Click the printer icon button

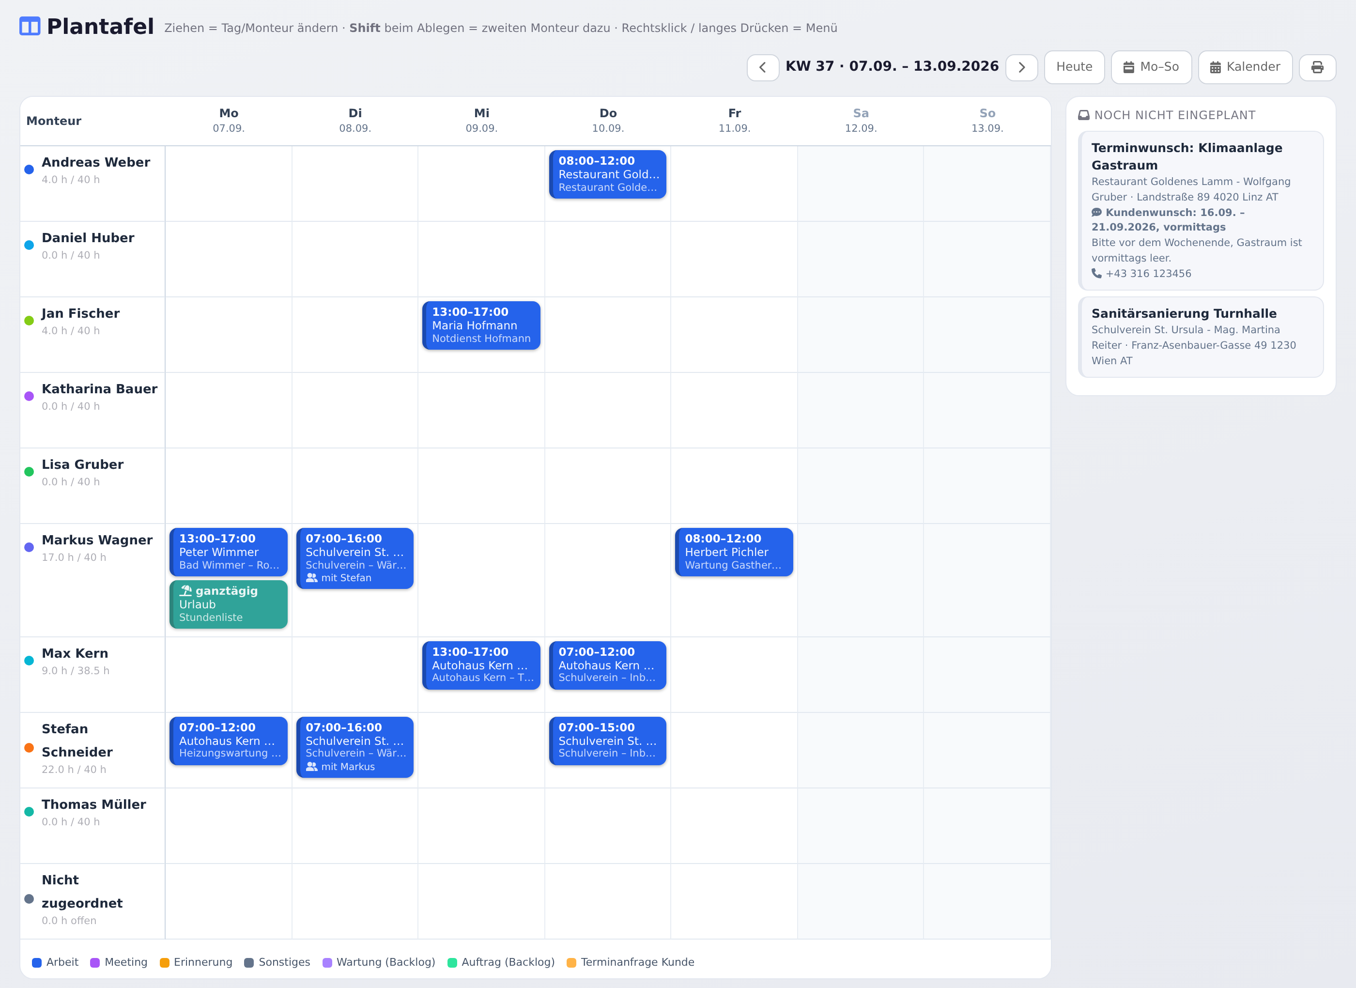coord(1317,67)
